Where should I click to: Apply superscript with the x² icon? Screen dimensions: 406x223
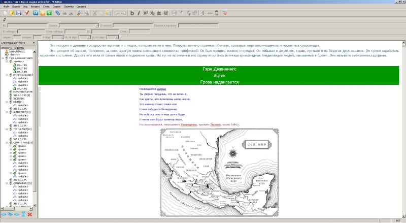coord(146,13)
